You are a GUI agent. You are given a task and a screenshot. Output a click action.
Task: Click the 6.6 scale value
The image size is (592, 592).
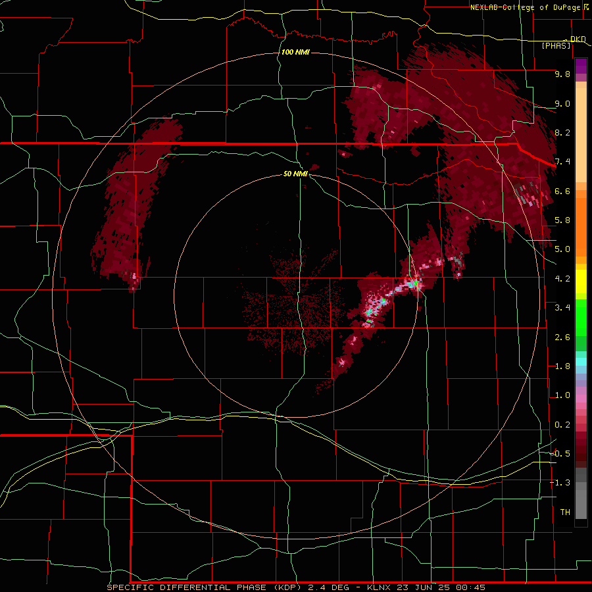(x=562, y=191)
